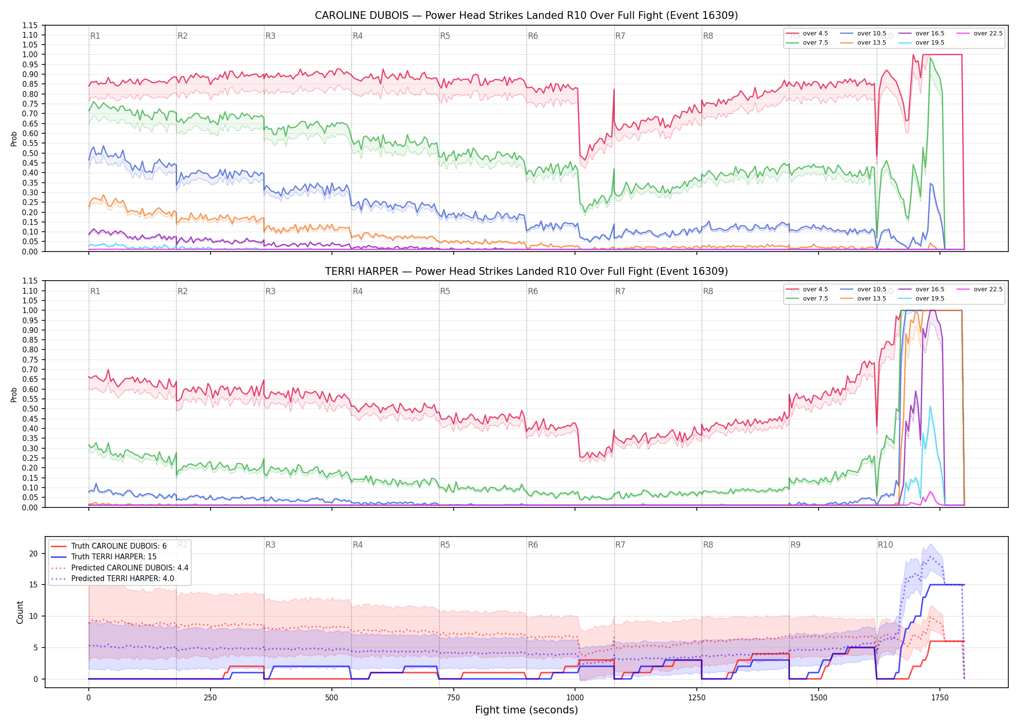Screen dimensions: 1019x727
Task: Click the R3 marker in the bottom count chart
Action: (x=270, y=545)
